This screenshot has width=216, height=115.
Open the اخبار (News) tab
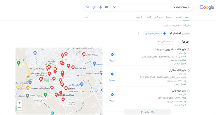pos(149,17)
